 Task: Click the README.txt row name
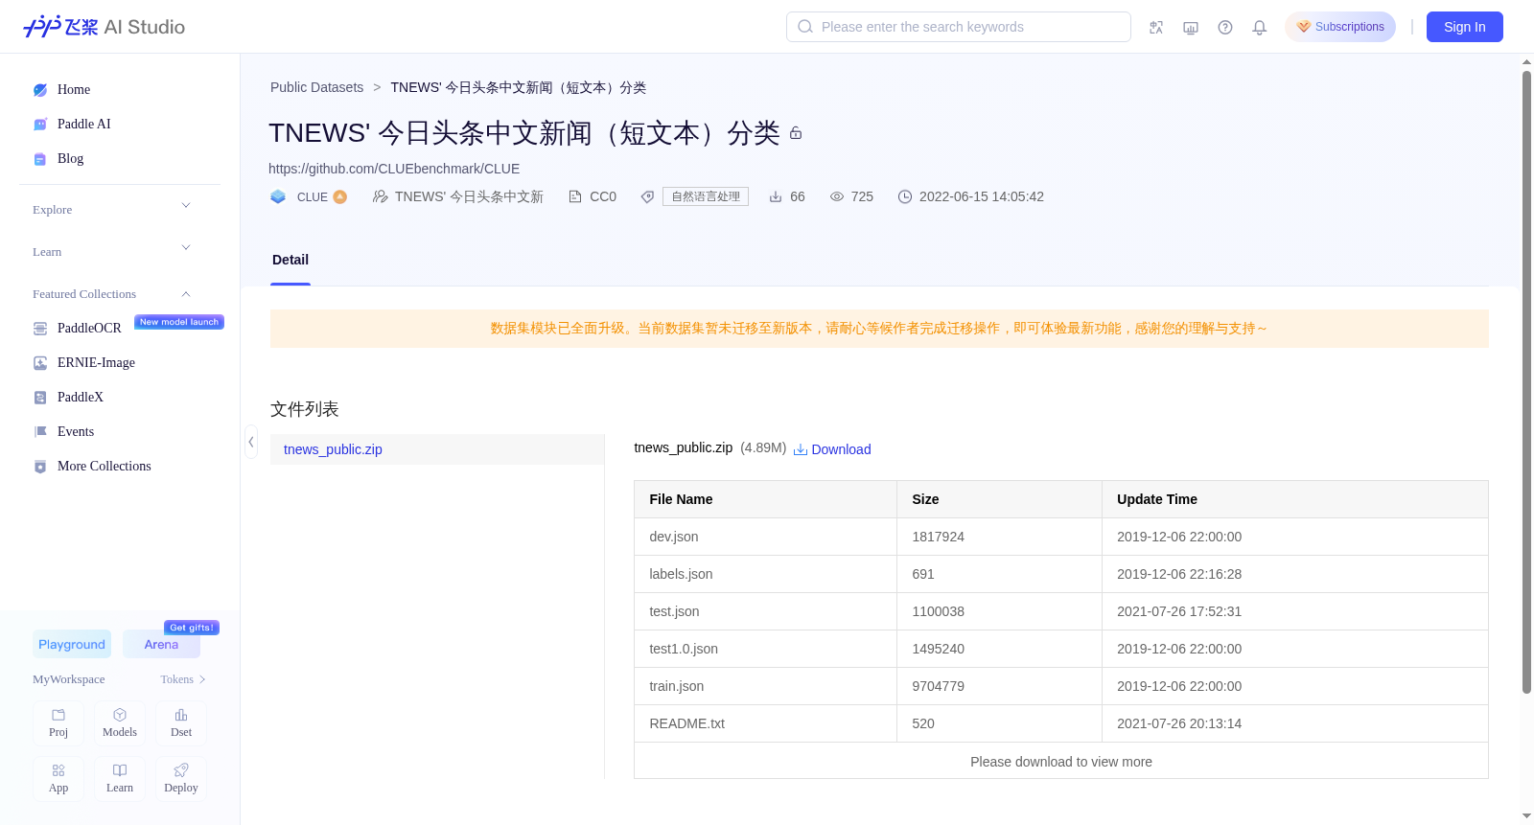pos(687,723)
